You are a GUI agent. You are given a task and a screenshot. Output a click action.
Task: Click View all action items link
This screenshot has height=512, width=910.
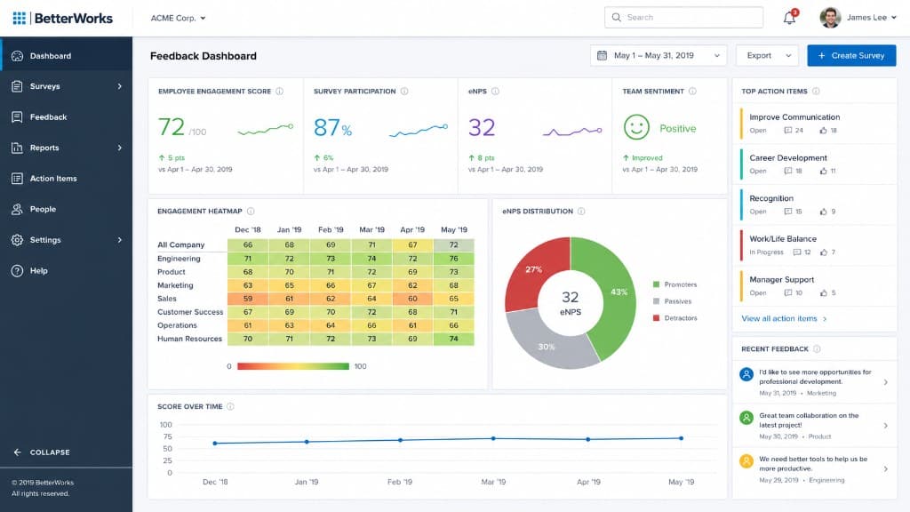[x=784, y=319]
